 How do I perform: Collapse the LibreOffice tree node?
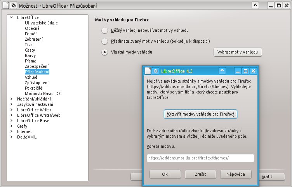coord(12,17)
